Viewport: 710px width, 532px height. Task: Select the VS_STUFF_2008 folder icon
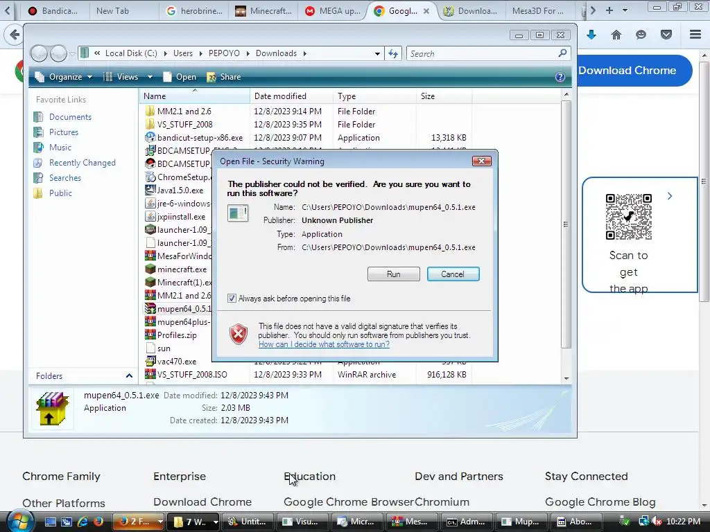[150, 125]
